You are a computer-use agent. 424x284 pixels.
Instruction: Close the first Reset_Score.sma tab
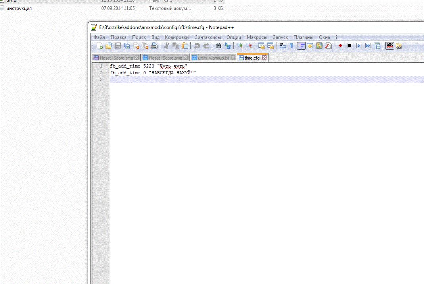click(x=136, y=57)
